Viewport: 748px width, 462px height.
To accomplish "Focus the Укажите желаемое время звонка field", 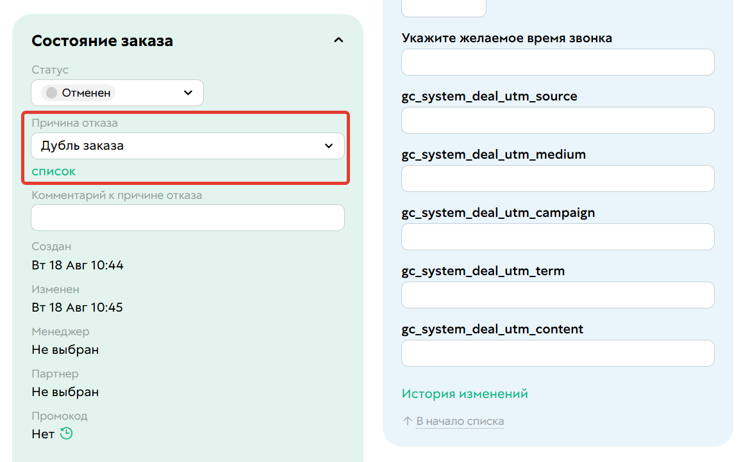I will [x=558, y=62].
